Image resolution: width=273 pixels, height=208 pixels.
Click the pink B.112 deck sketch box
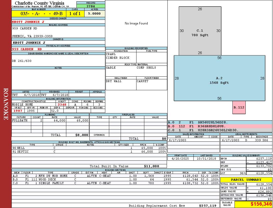[239, 107]
